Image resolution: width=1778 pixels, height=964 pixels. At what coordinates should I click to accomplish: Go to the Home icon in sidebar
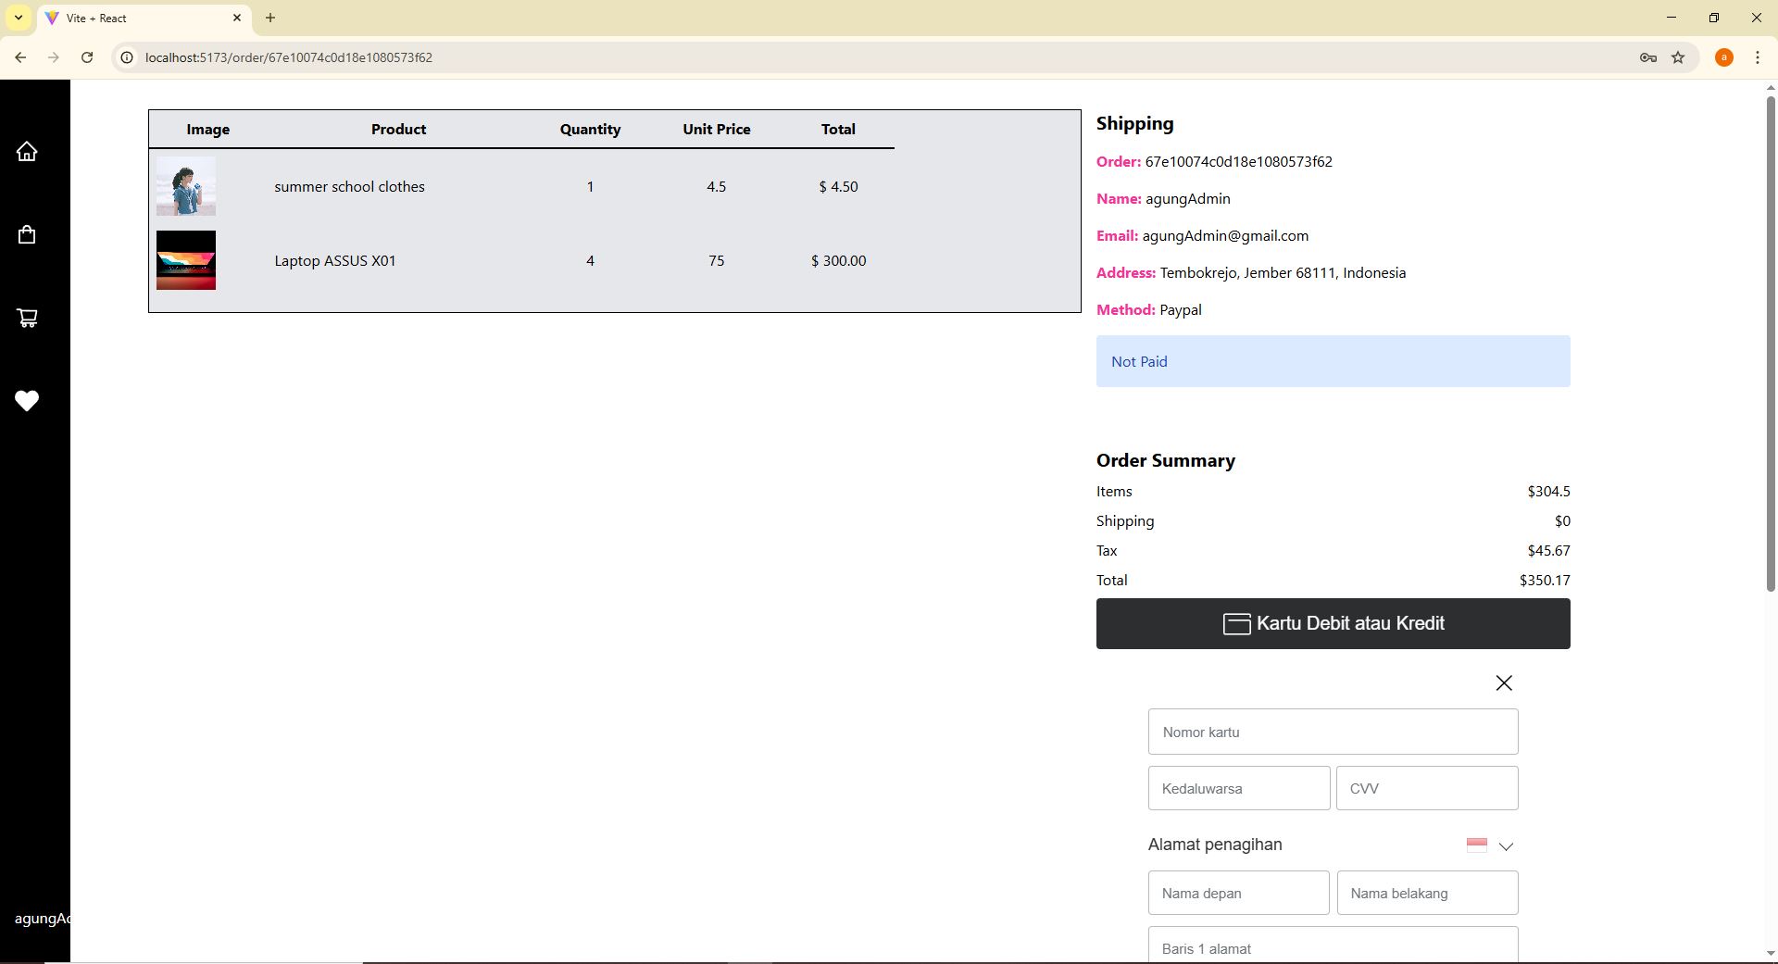tap(27, 151)
